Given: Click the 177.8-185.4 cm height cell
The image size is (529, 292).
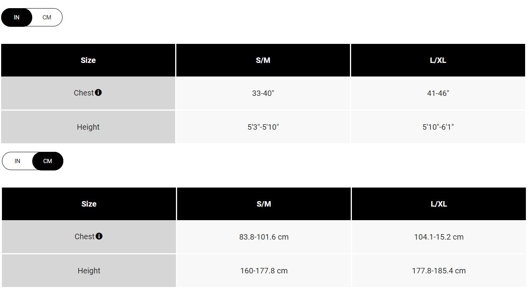Looking at the screenshot, I should point(439,271).
